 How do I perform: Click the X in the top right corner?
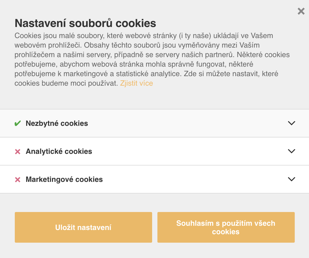(x=301, y=11)
